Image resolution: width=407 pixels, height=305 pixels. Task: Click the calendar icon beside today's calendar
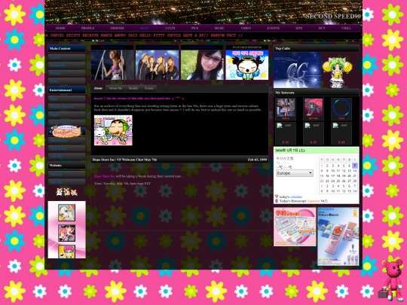click(277, 197)
